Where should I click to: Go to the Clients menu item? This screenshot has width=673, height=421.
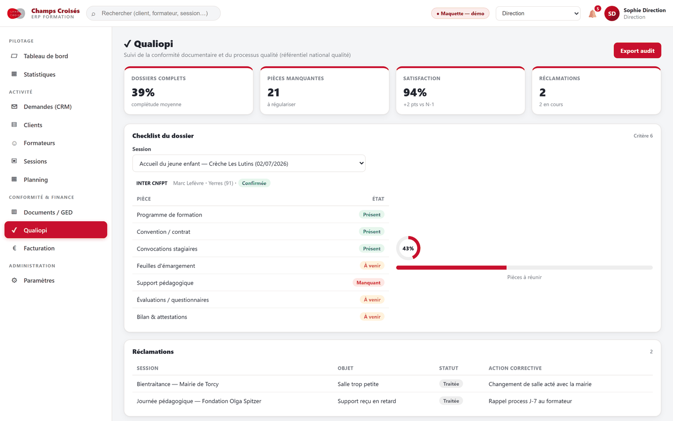[x=56, y=125]
